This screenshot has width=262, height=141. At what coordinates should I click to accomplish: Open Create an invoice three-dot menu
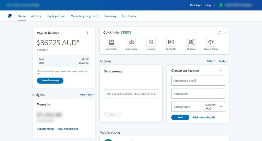tap(221, 70)
